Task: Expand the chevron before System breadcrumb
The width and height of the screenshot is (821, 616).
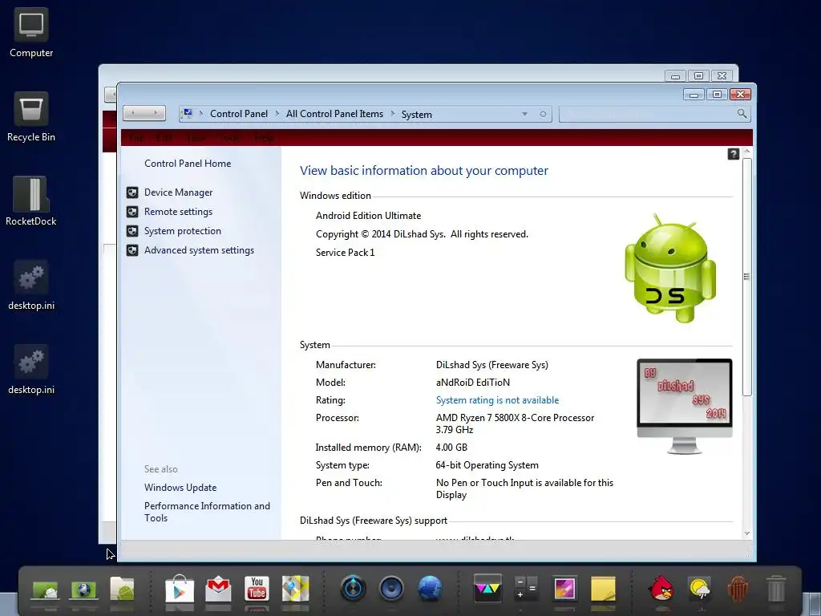Action: click(x=393, y=114)
